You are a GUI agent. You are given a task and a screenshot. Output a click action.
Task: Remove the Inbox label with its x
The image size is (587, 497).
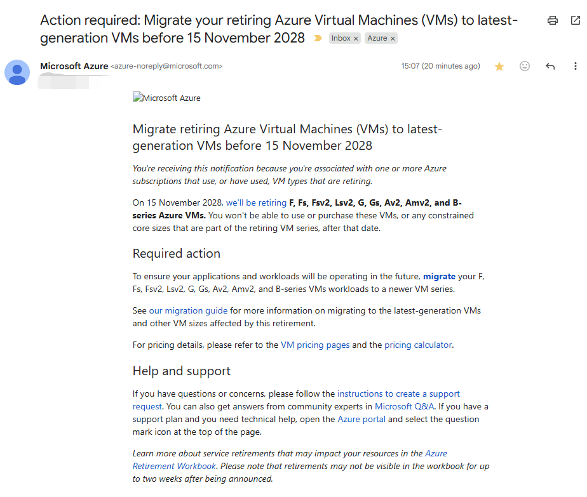coord(356,39)
